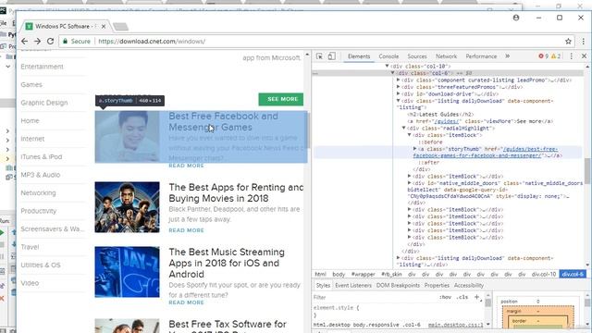Click the green SEE MORE button

[x=281, y=99]
